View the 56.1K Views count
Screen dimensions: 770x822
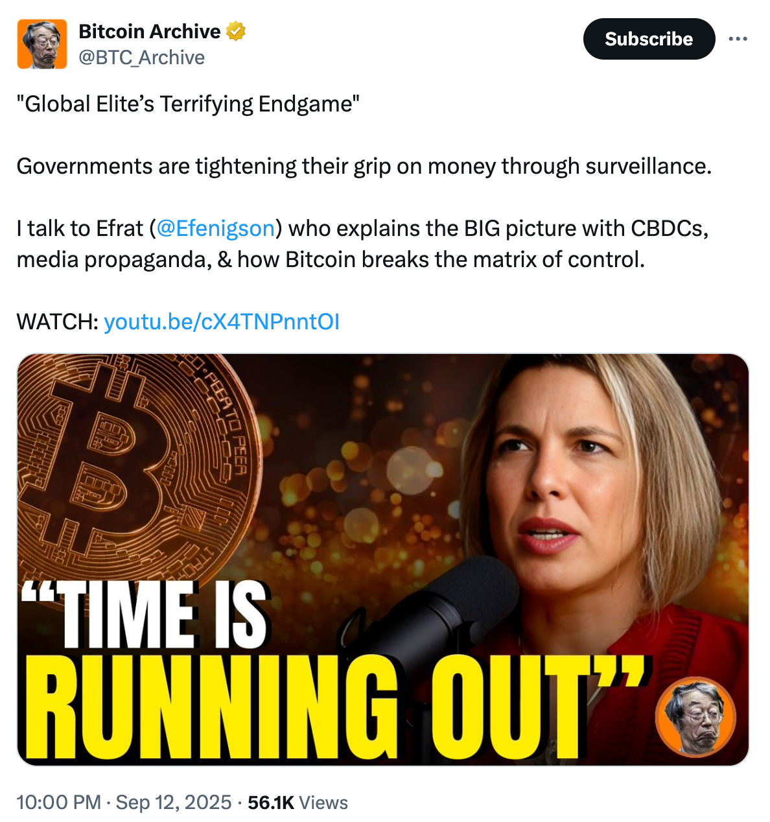pos(297,803)
